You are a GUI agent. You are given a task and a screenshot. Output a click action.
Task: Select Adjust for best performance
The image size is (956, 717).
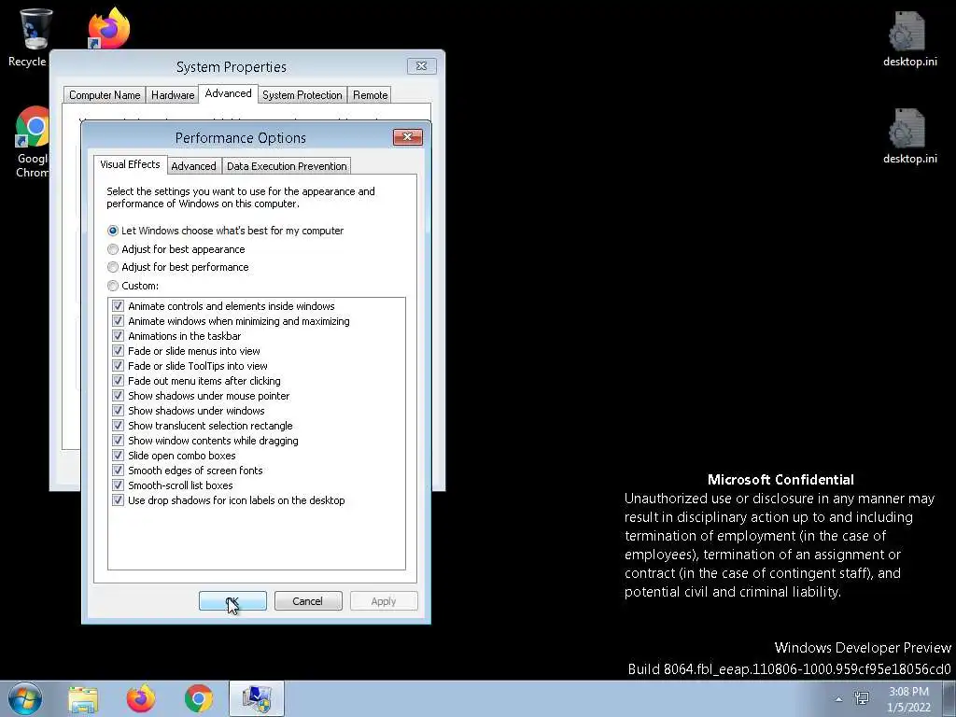[x=177, y=267]
